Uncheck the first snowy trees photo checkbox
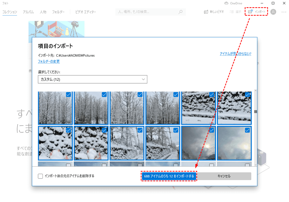289x202 pixels. coord(68,95)
